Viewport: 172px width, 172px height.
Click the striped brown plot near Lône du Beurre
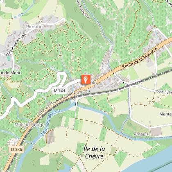(x=50, y=137)
